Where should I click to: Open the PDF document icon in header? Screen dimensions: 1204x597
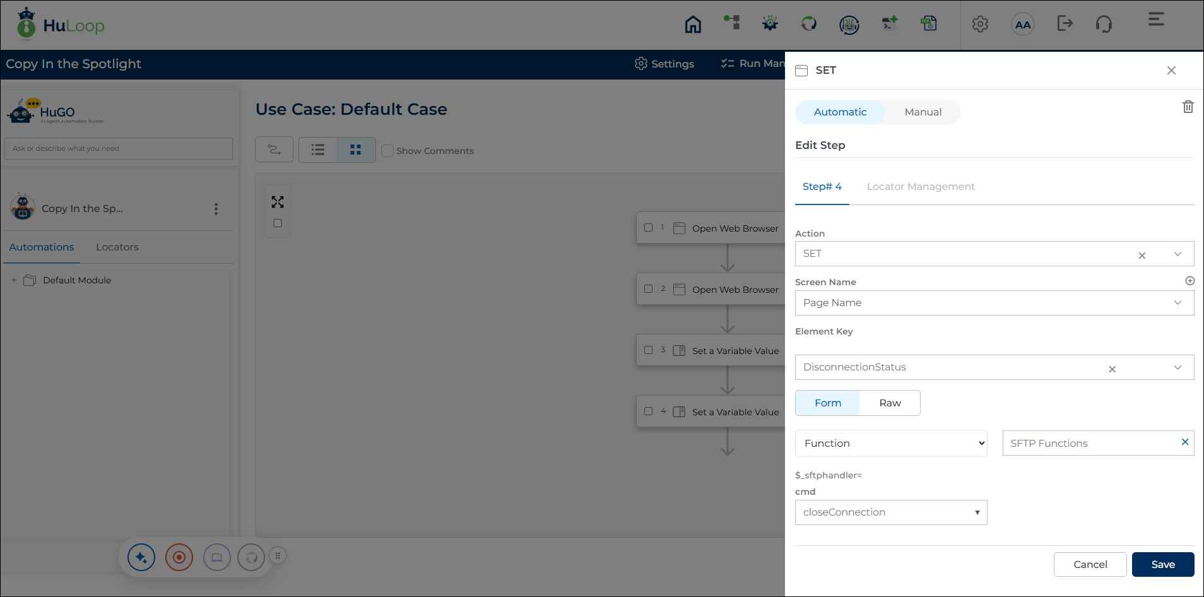(928, 23)
